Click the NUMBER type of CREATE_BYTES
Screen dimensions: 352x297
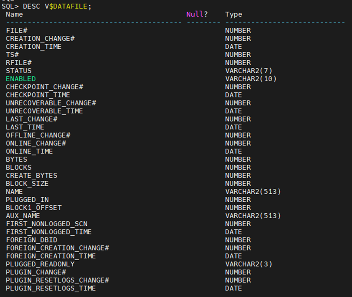point(238,176)
